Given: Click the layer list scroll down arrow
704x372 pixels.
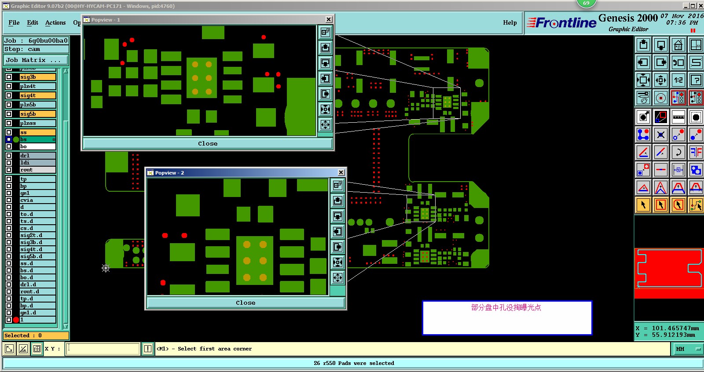Looking at the screenshot, I should 66,326.
